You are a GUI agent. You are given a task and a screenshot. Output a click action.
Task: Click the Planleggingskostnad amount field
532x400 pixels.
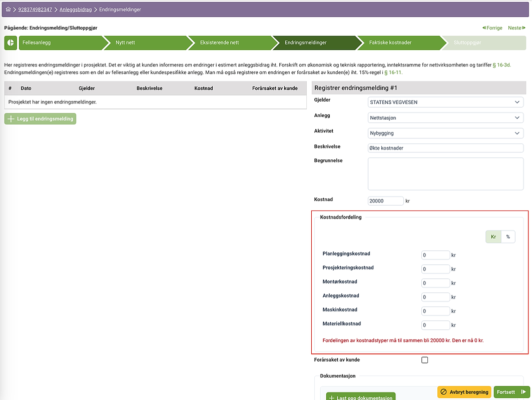point(435,254)
